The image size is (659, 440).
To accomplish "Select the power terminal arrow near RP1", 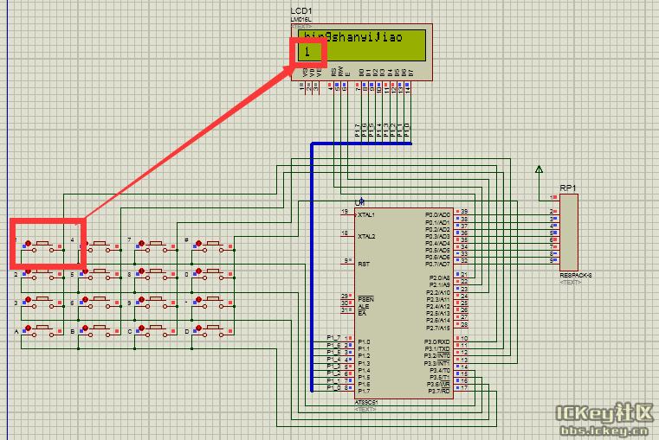I will 539,169.
